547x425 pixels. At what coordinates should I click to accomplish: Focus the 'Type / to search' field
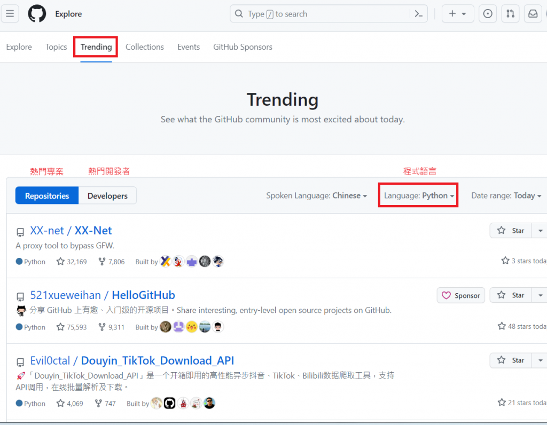point(329,14)
